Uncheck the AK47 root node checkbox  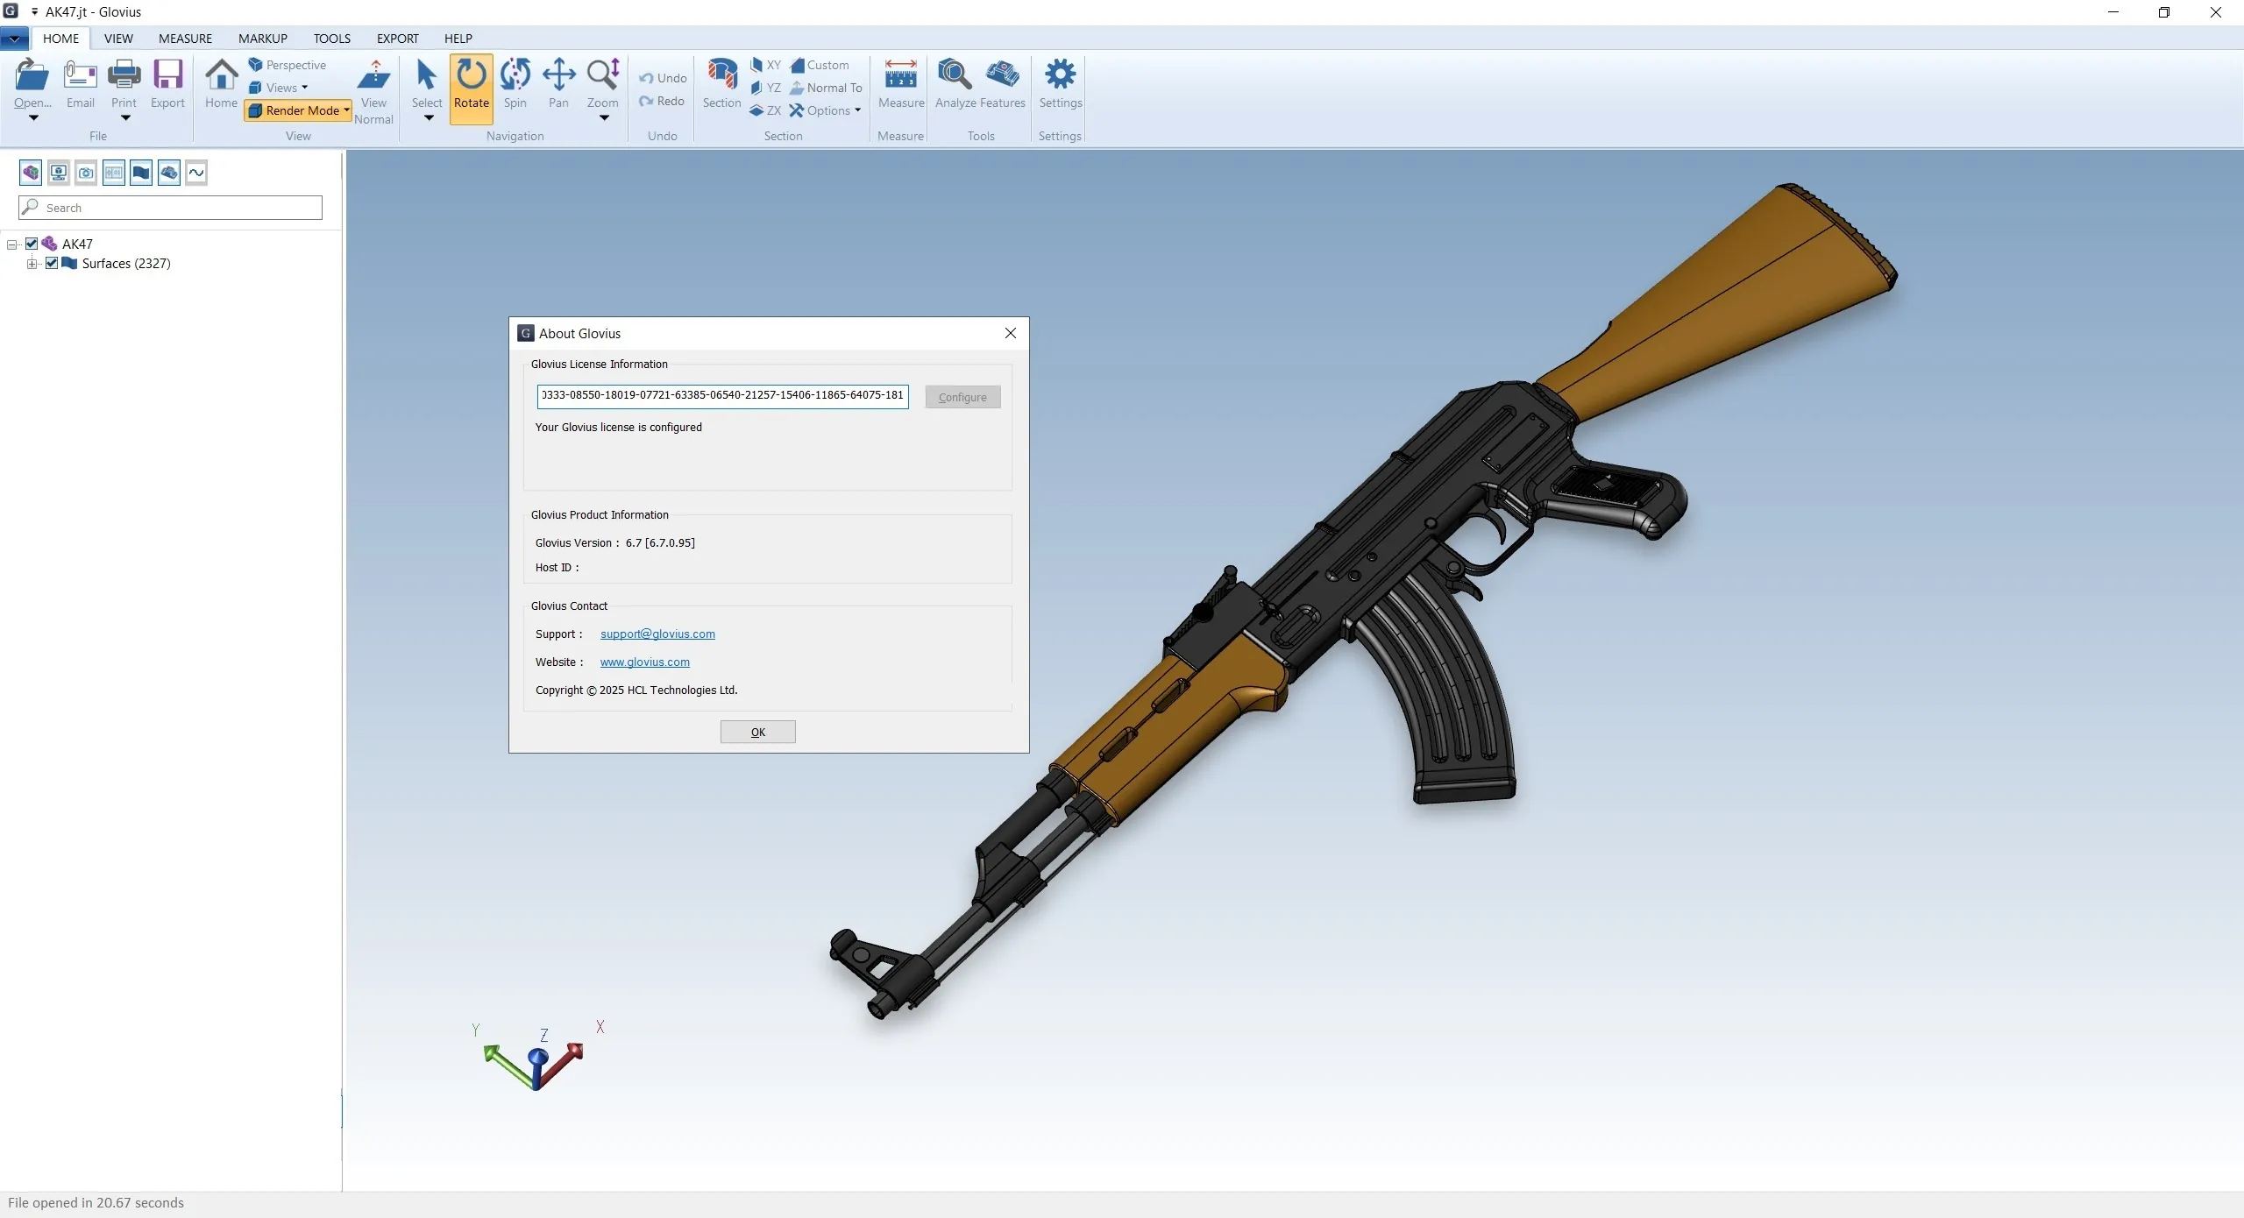(x=32, y=244)
